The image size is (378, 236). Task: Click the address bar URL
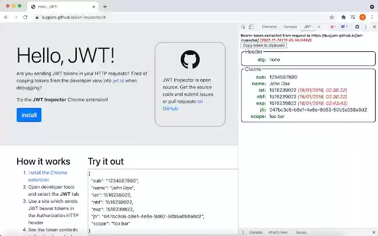click(x=74, y=17)
